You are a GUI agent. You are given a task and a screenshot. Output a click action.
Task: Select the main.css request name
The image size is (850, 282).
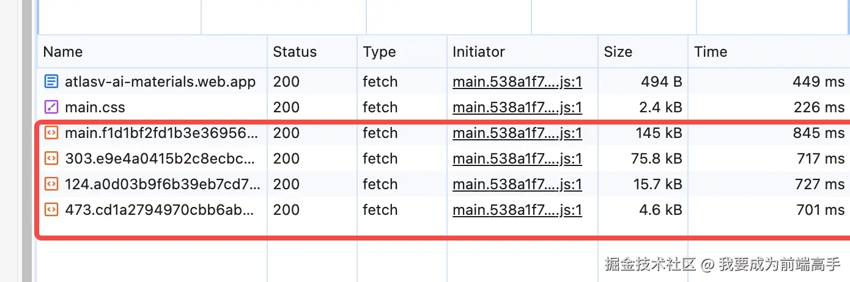tap(95, 107)
